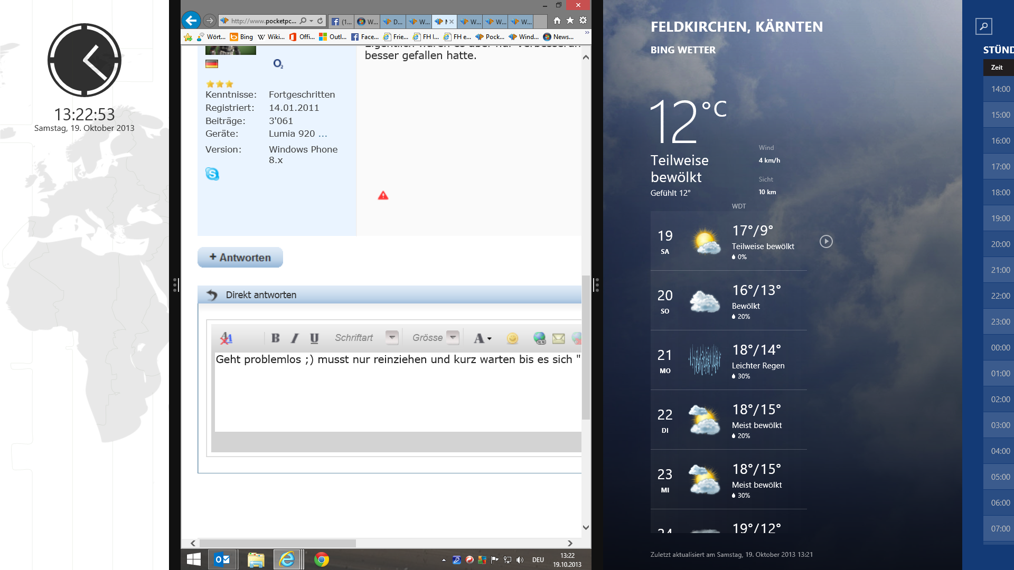This screenshot has width=1014, height=570.
Task: Insert link using globe icon
Action: (x=539, y=338)
